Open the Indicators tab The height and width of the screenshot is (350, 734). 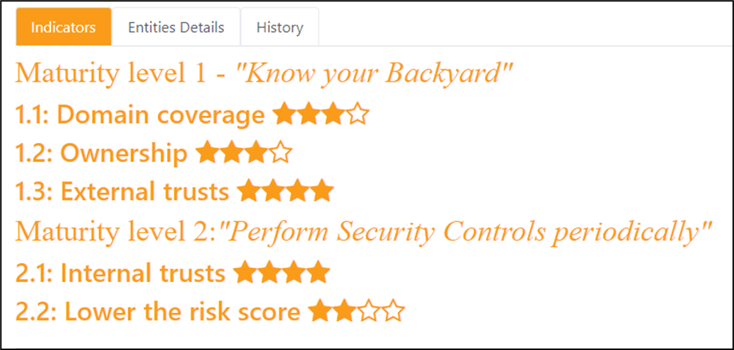[x=64, y=27]
